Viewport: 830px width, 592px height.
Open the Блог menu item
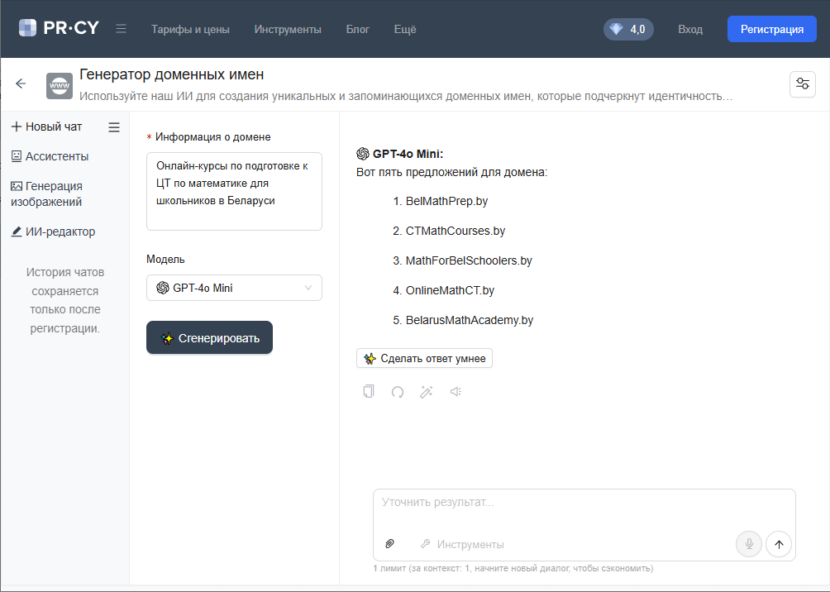click(358, 29)
